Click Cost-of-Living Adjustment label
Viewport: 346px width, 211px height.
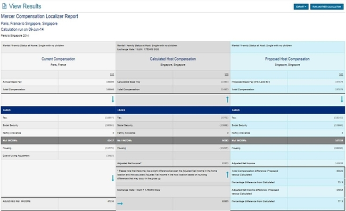point(16,156)
